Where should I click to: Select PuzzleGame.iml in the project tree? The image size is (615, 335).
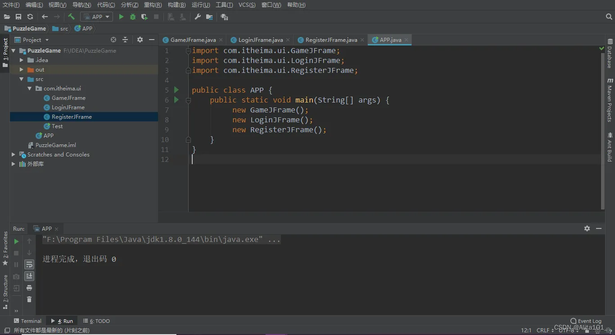tap(56, 145)
